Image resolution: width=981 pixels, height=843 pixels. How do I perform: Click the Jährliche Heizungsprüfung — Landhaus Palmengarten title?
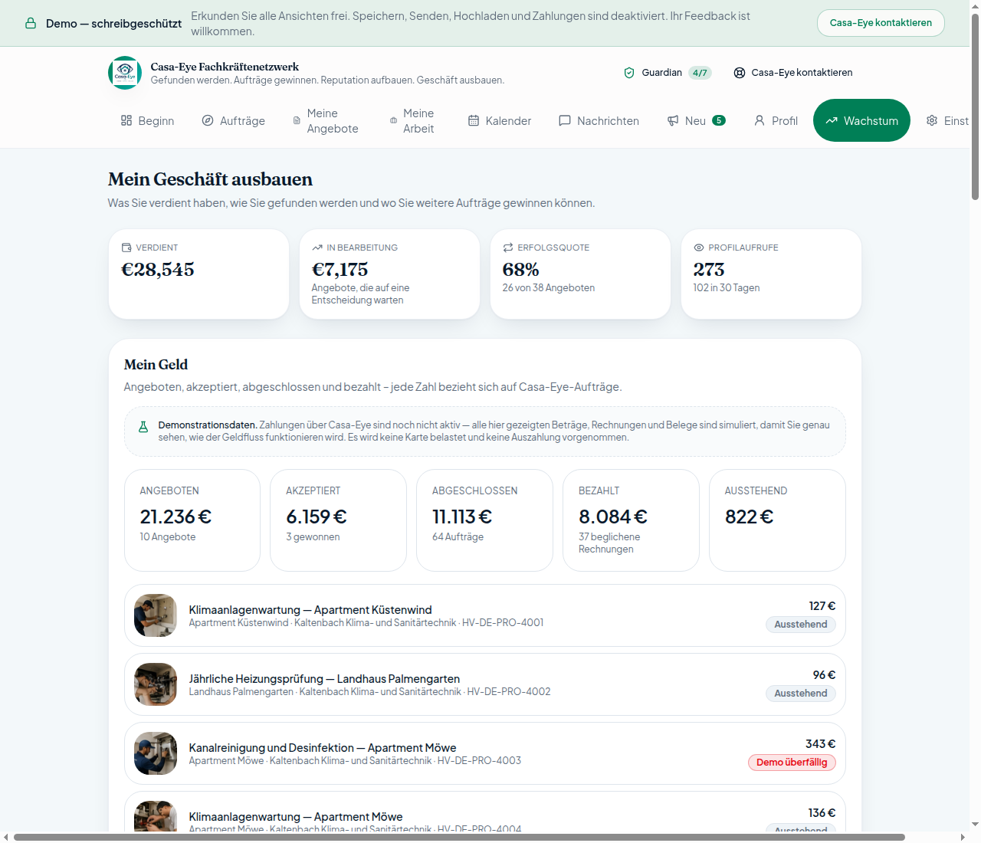324,679
